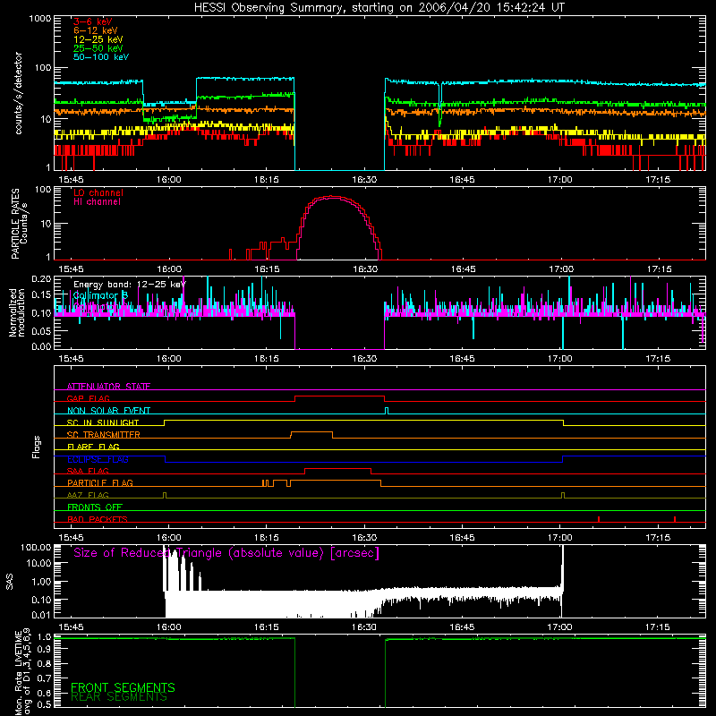The width and height of the screenshot is (716, 716).
Task: Click the 0.20 tick on modulation axis
Action: pyautogui.click(x=41, y=279)
